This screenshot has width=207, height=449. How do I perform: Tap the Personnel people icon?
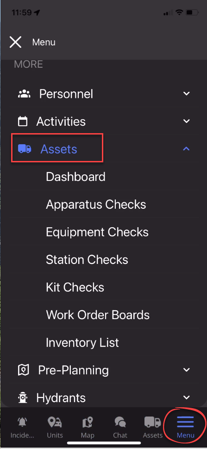tap(24, 94)
